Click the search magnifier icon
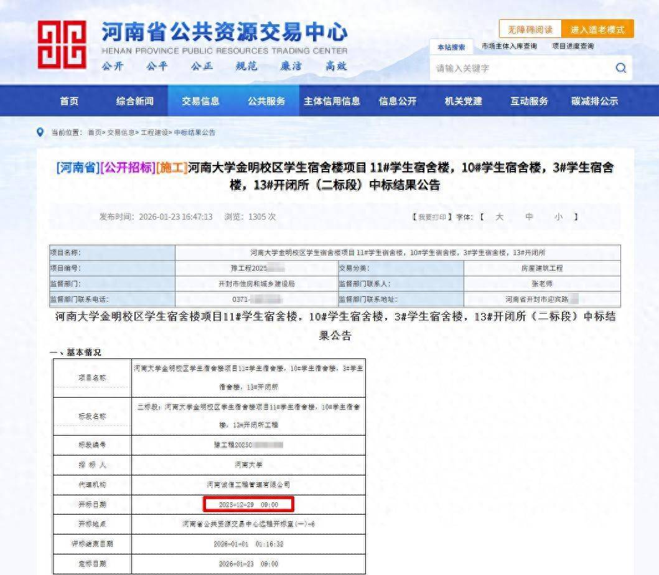 click(620, 68)
